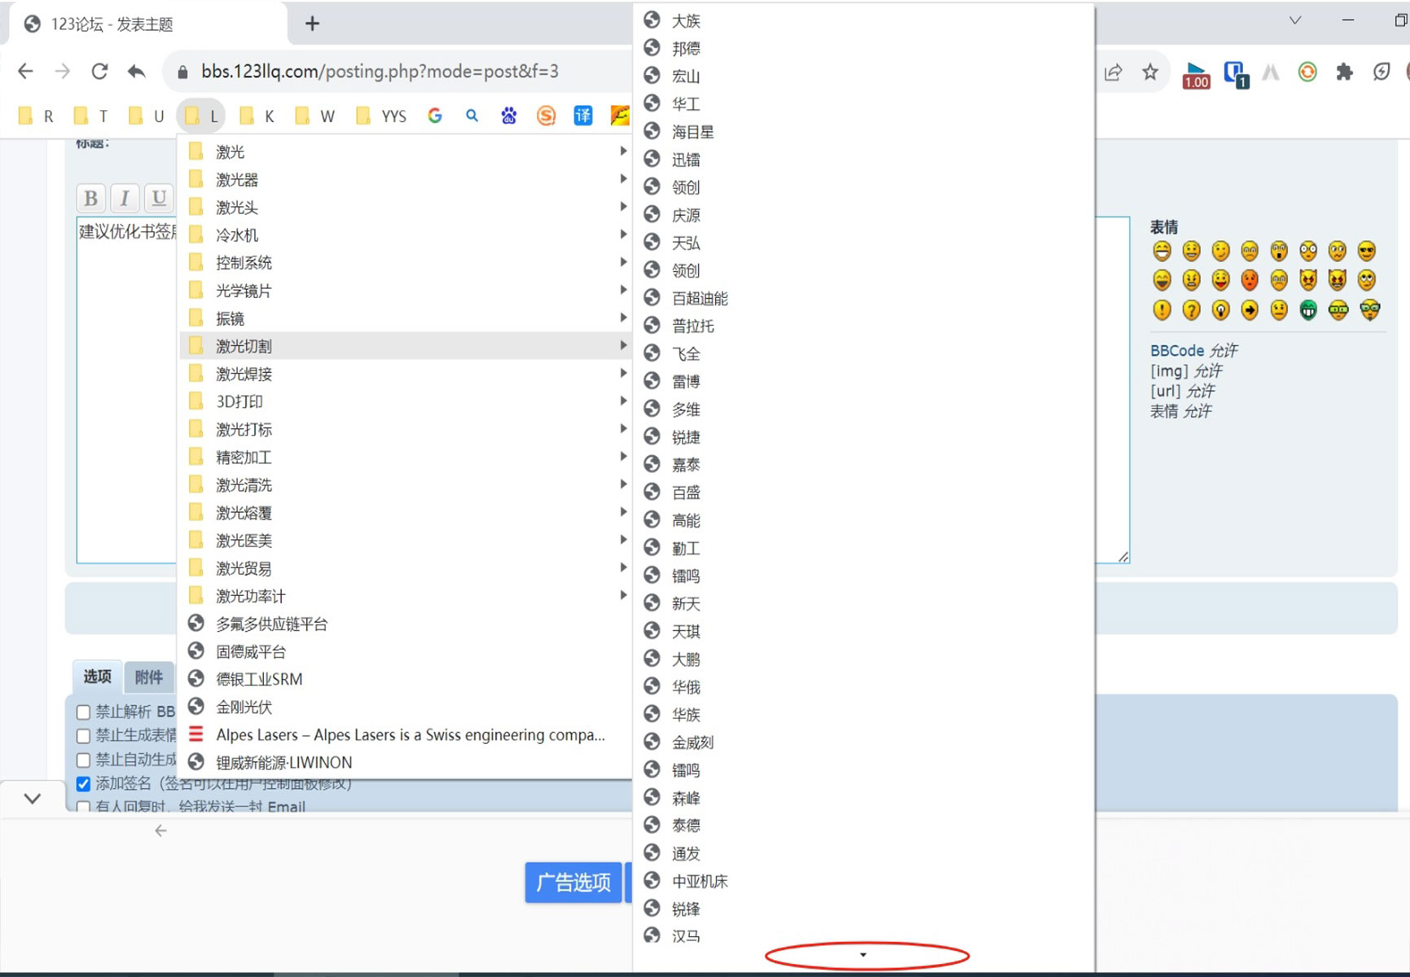Viewport: 1410px width, 977px height.
Task: Expand the 振镜 bookmark folder
Action: [x=406, y=318]
